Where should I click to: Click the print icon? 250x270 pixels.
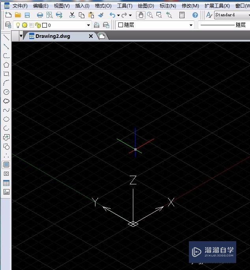tap(40, 15)
